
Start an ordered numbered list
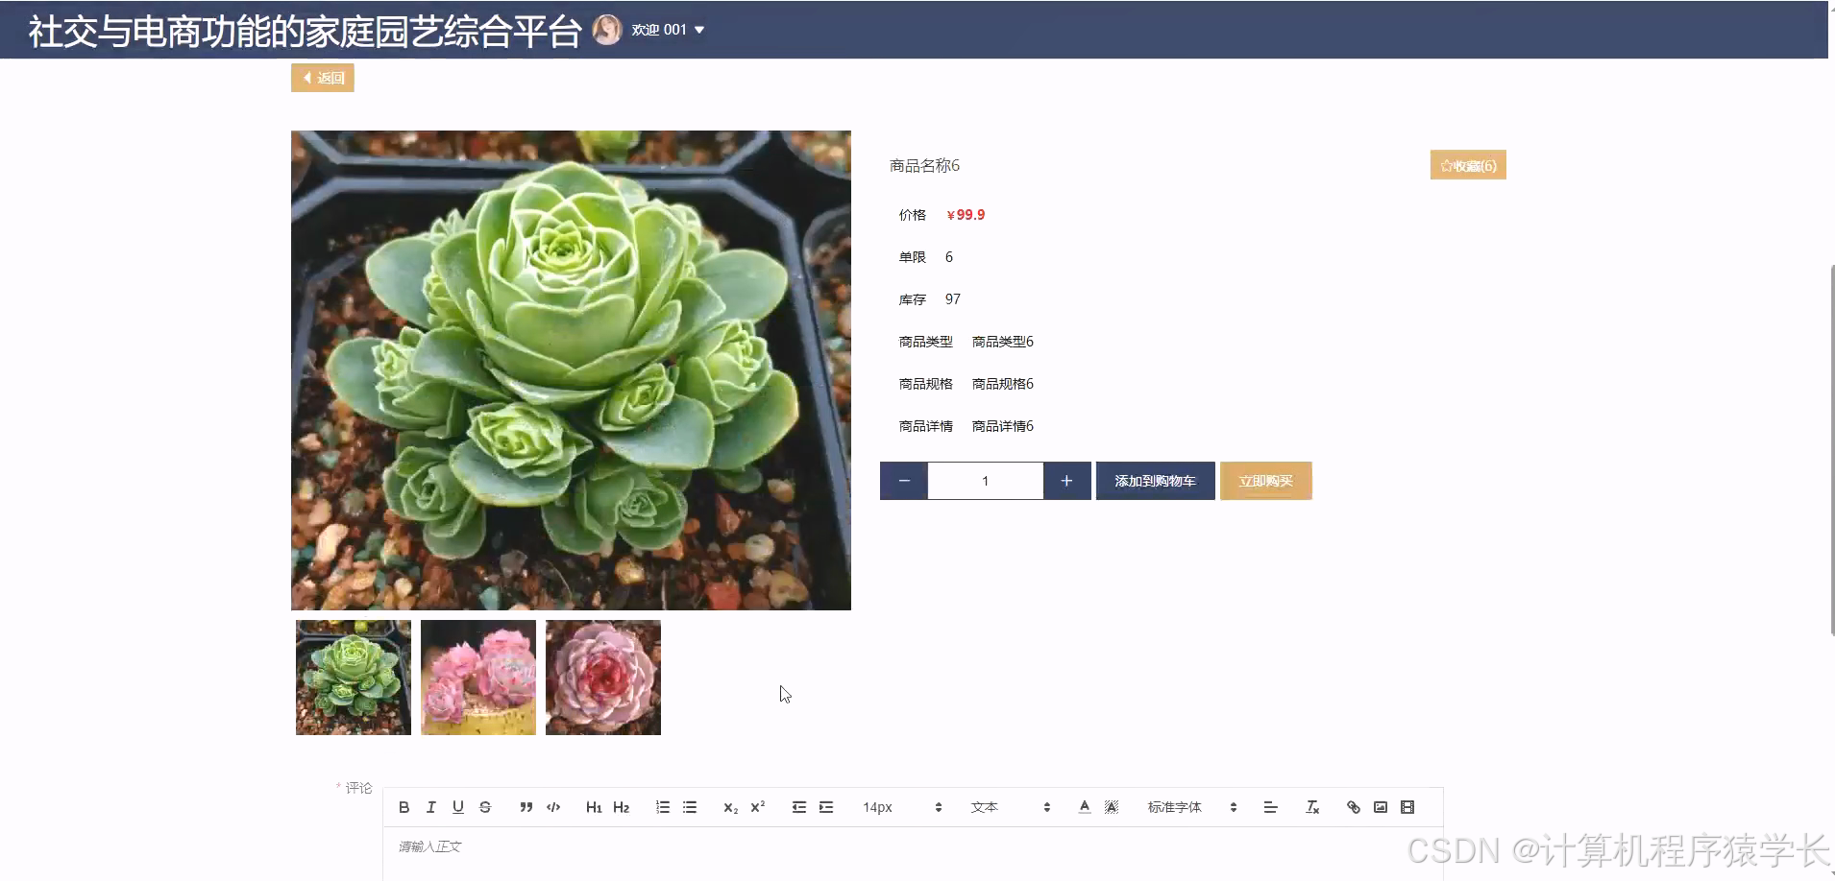pos(663,807)
